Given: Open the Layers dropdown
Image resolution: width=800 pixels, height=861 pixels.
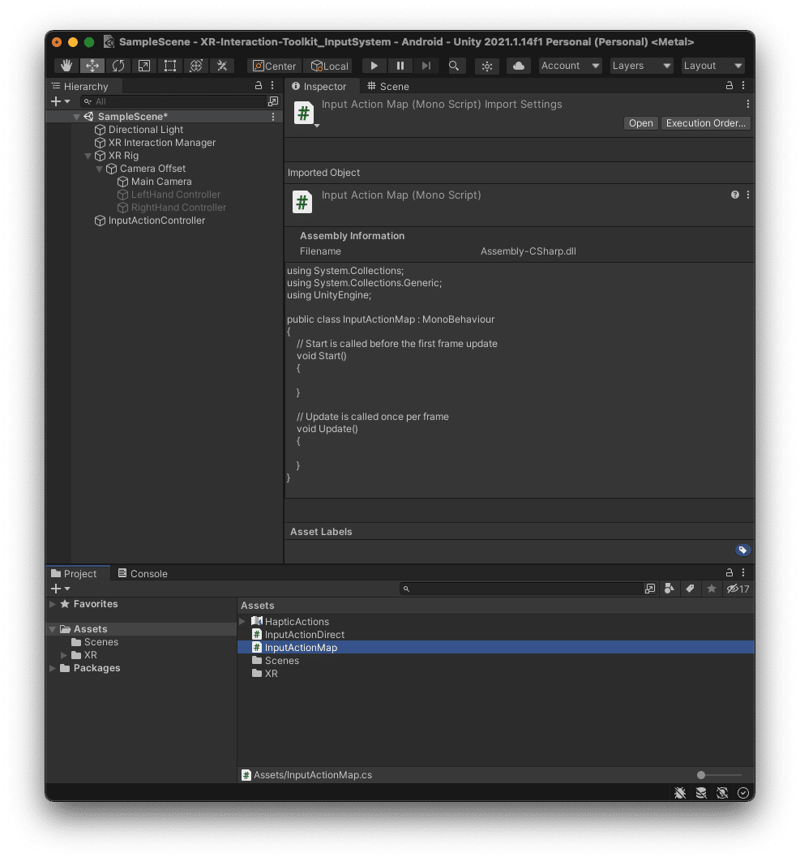Looking at the screenshot, I should tap(641, 66).
